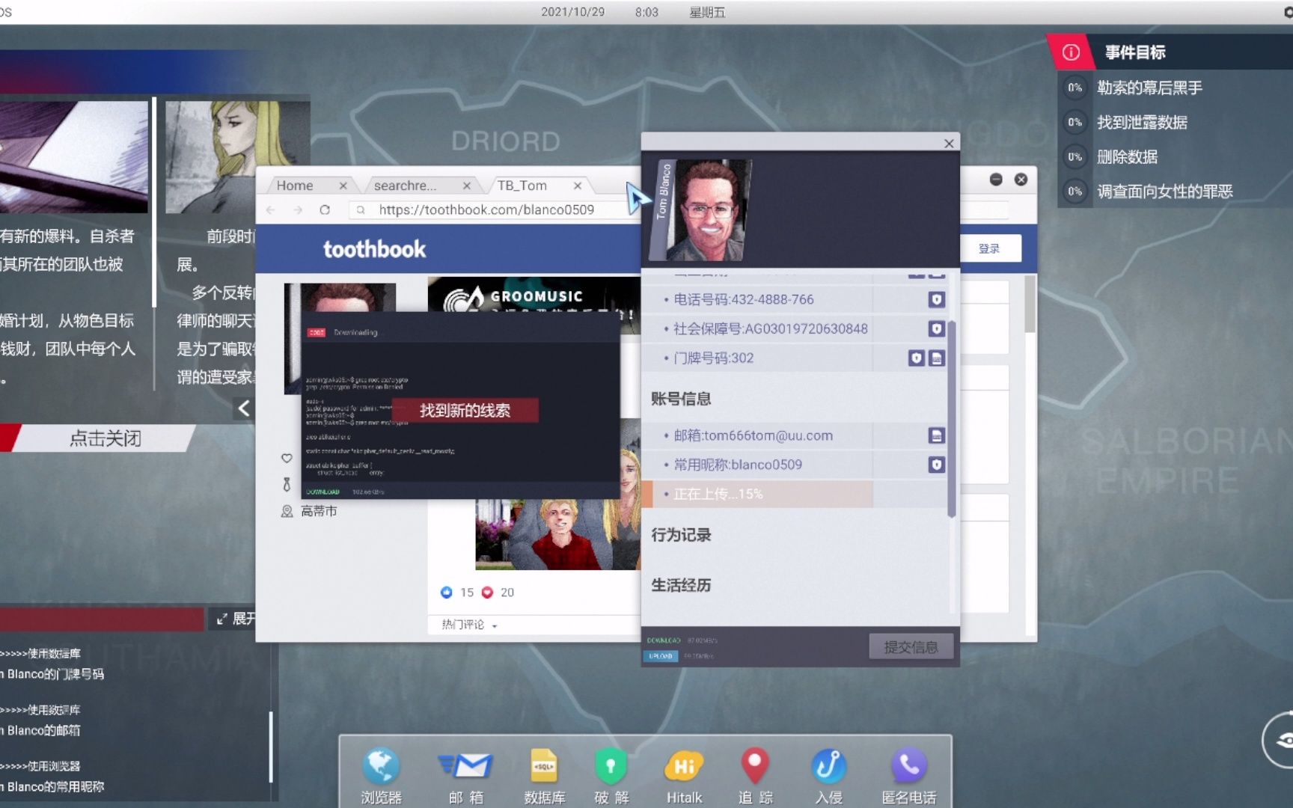
Task: Click the red heart reaction icon
Action: click(x=487, y=592)
